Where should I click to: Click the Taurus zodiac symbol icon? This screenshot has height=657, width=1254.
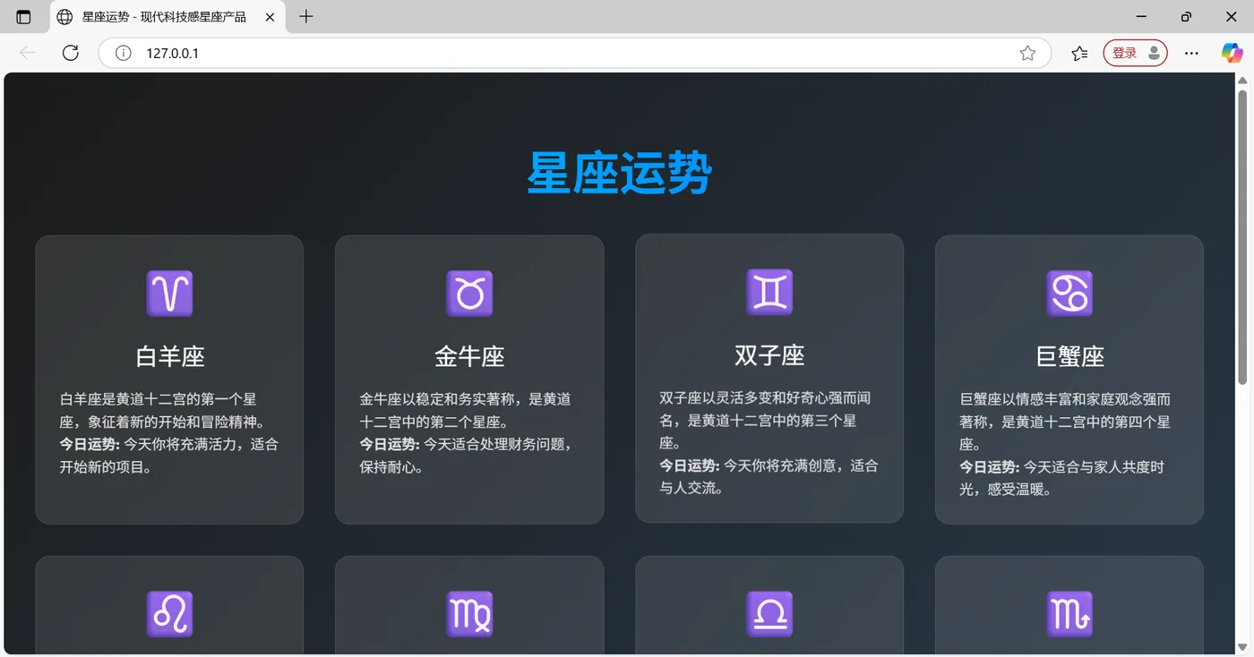click(469, 294)
